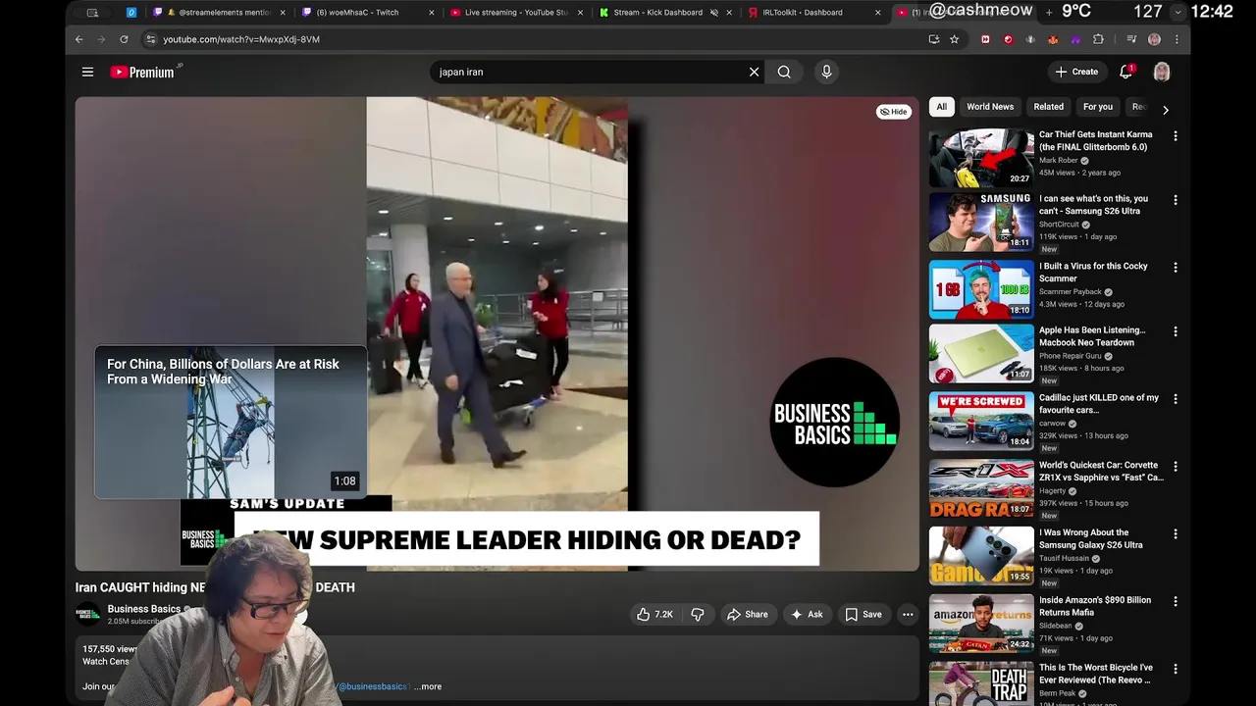Open the account avatar menu
This screenshot has width=1256, height=706.
coord(1162,72)
